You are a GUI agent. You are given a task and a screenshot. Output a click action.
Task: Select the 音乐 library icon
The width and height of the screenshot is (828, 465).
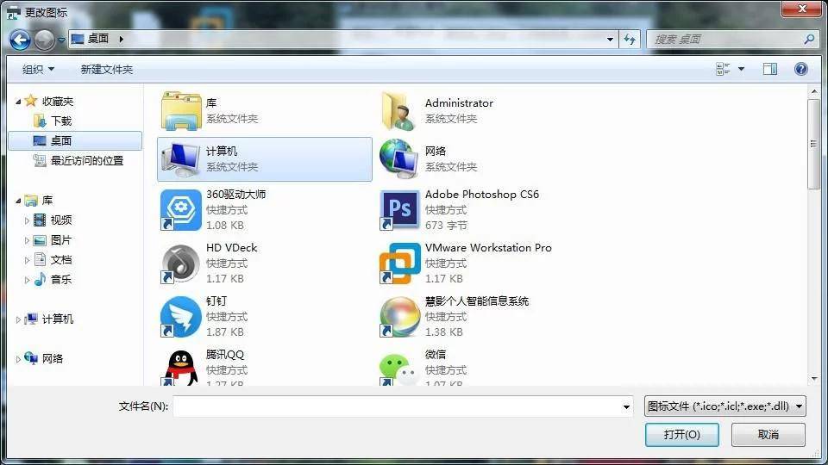pos(40,279)
